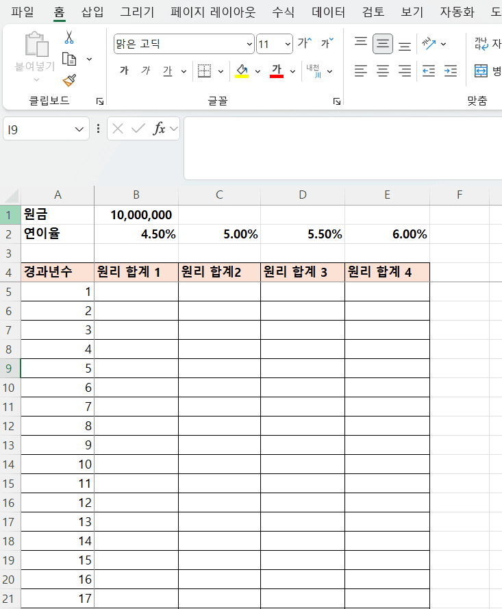Expand the Name Box dropdown next to I9
The image size is (502, 609).
pos(79,129)
